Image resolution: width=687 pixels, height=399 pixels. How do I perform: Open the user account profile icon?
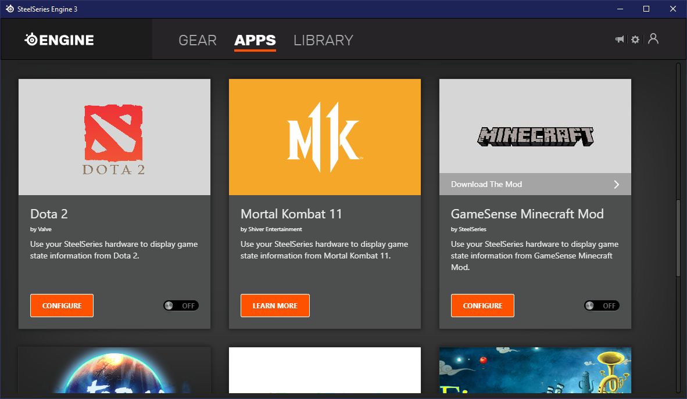(653, 38)
